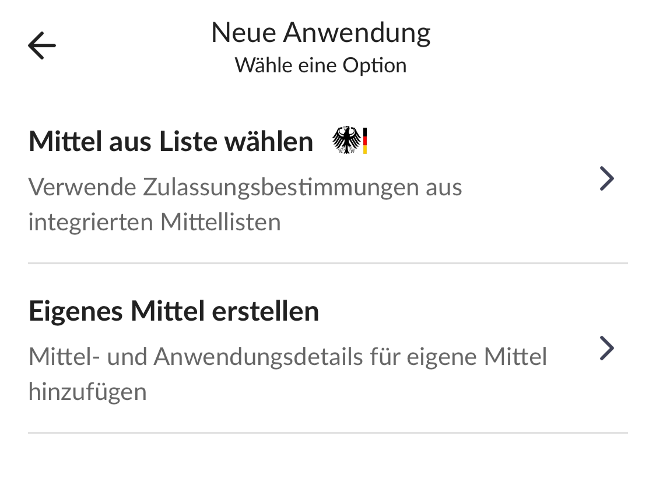Image resolution: width=656 pixels, height=492 pixels.
Task: Tap the back arrow icon
Action: tap(42, 45)
